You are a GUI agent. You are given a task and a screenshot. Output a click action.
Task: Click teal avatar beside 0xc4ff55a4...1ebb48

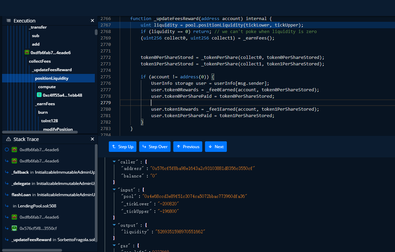tap(39, 95)
